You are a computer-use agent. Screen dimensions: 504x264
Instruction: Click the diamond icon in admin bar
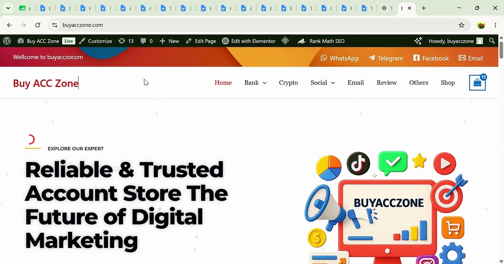coord(285,41)
